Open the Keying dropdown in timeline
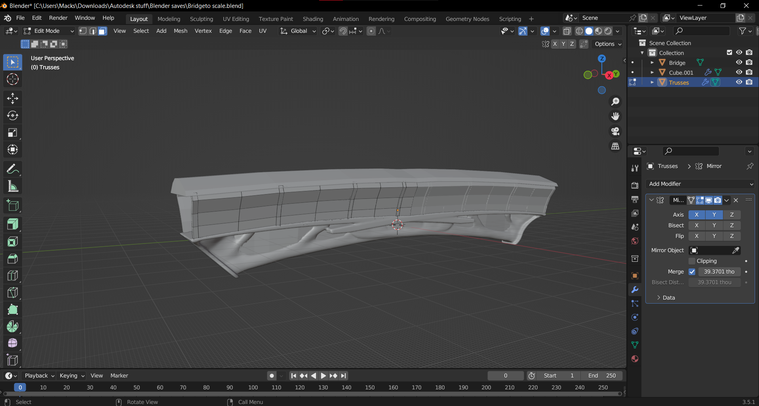This screenshot has height=406, width=759. (72, 376)
